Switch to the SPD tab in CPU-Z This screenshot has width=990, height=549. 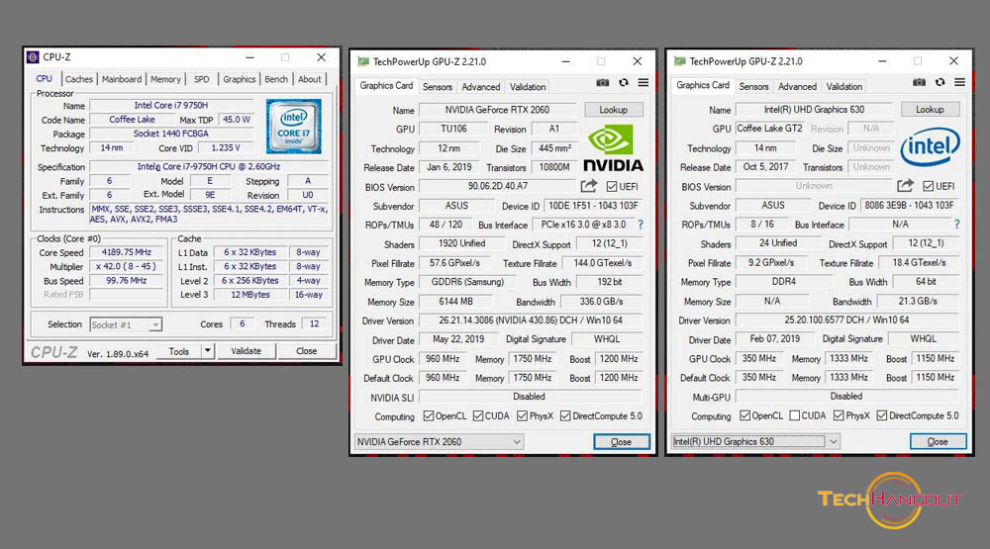tap(201, 79)
